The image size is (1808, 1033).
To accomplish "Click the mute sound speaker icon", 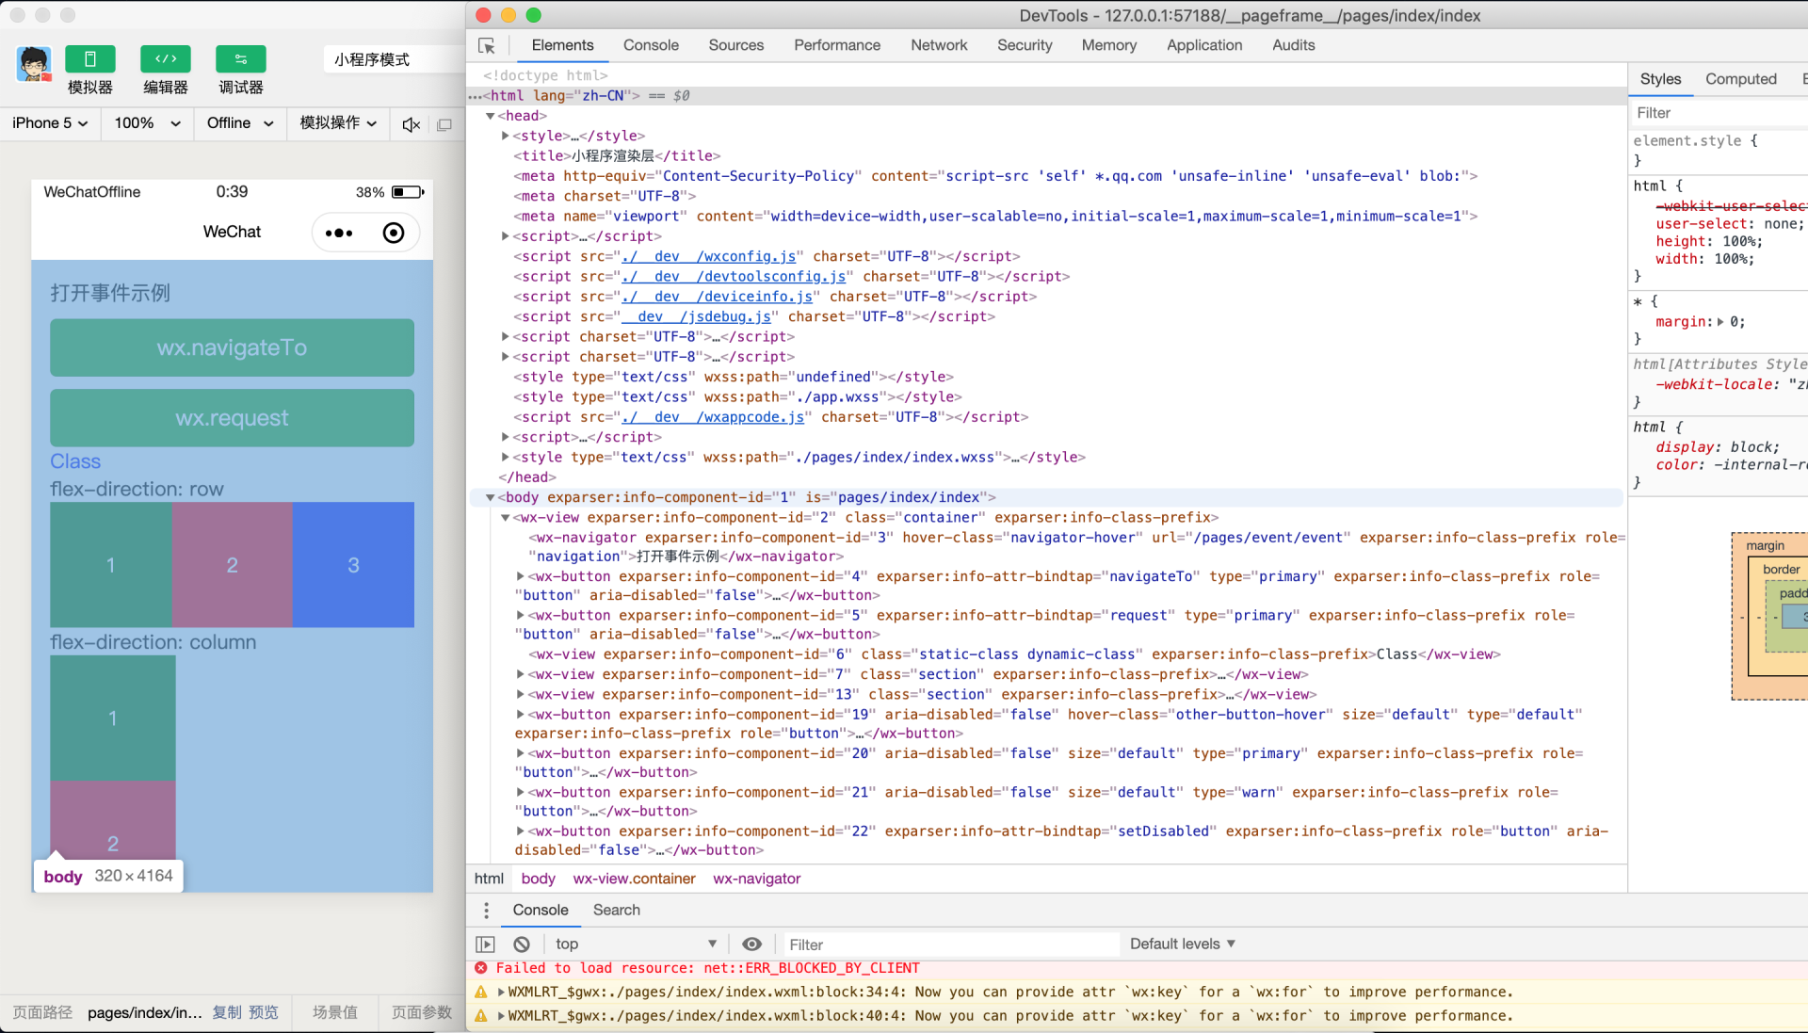I will (x=411, y=124).
